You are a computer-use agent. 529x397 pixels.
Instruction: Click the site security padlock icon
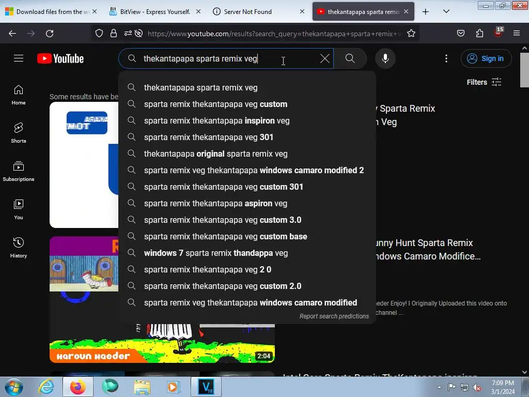[114, 34]
